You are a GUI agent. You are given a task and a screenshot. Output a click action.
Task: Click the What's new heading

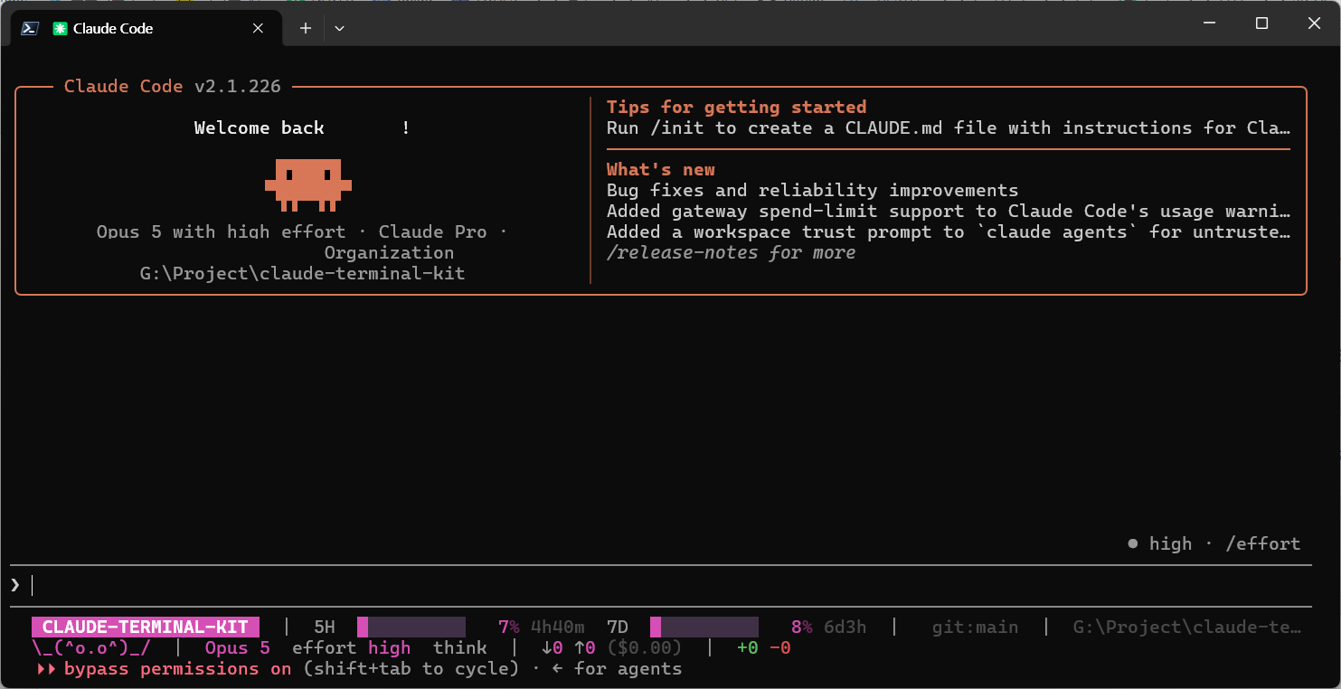point(661,169)
